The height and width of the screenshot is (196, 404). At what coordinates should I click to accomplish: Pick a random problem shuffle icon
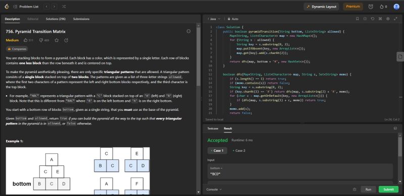coord(64,7)
